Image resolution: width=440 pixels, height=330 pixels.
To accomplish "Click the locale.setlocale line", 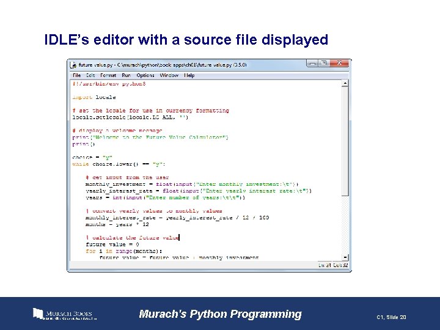I will click(130, 117).
